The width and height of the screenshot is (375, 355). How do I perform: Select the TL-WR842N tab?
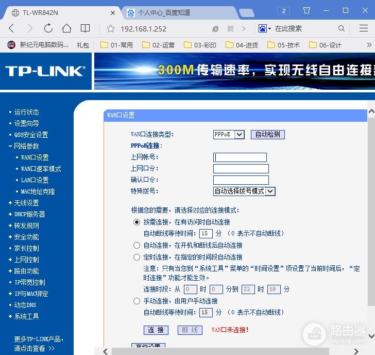click(61, 13)
